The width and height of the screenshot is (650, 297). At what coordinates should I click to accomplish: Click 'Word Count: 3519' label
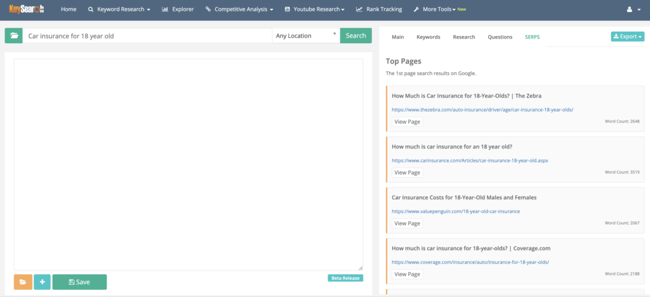coord(622,172)
